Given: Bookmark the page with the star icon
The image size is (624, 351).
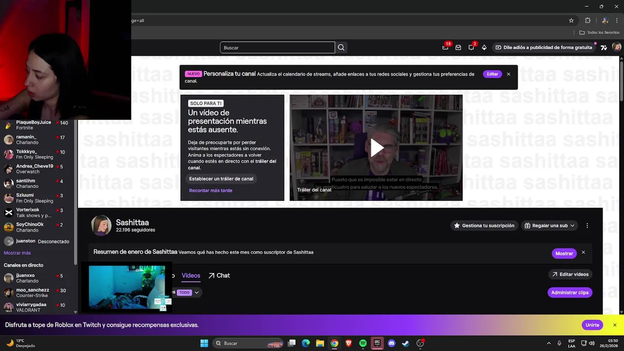Looking at the screenshot, I should (571, 20).
